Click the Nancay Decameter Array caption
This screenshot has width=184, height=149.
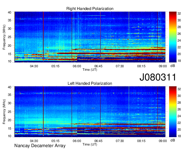click(40, 146)
